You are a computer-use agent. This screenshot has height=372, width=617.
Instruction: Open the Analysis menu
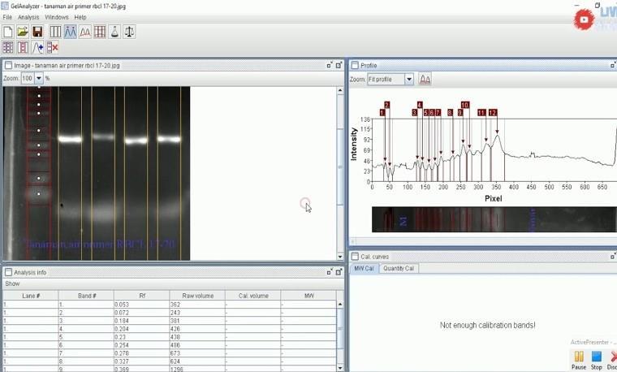coord(28,17)
